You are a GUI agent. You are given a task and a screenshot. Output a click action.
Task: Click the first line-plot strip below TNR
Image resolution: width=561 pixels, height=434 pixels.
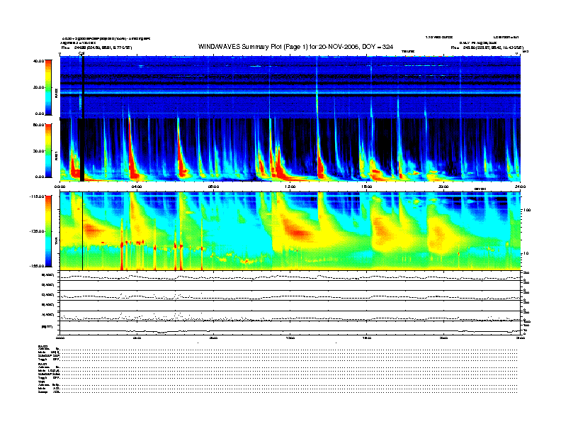(x=290, y=276)
